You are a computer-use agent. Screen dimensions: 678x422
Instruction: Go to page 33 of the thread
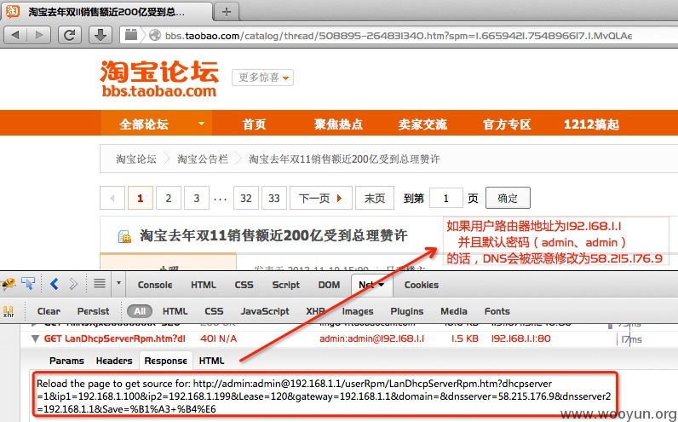[x=274, y=199]
